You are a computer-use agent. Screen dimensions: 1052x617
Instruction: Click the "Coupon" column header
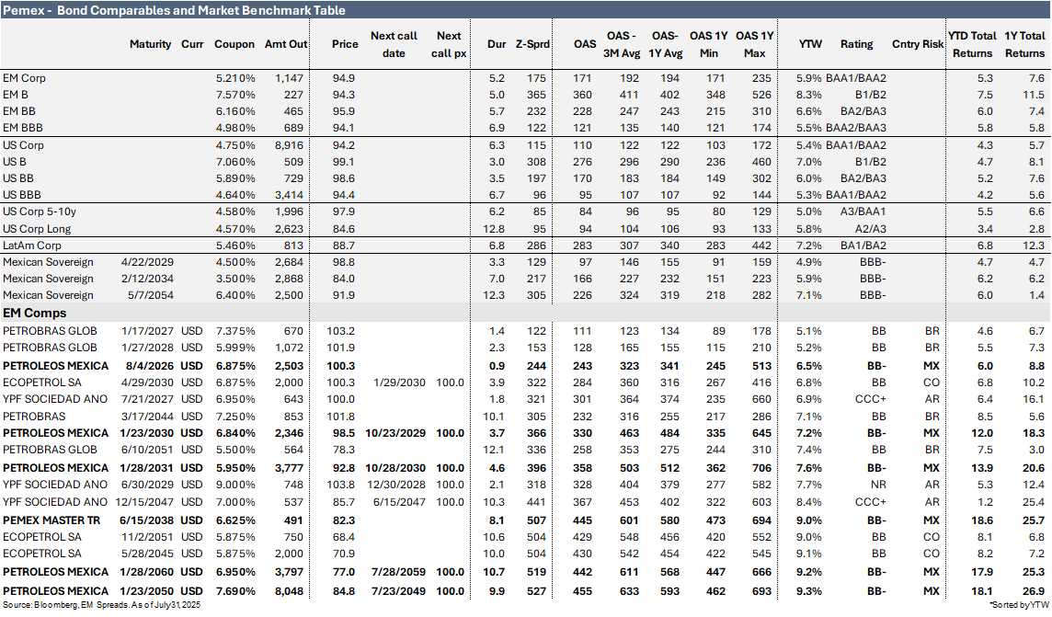point(234,44)
